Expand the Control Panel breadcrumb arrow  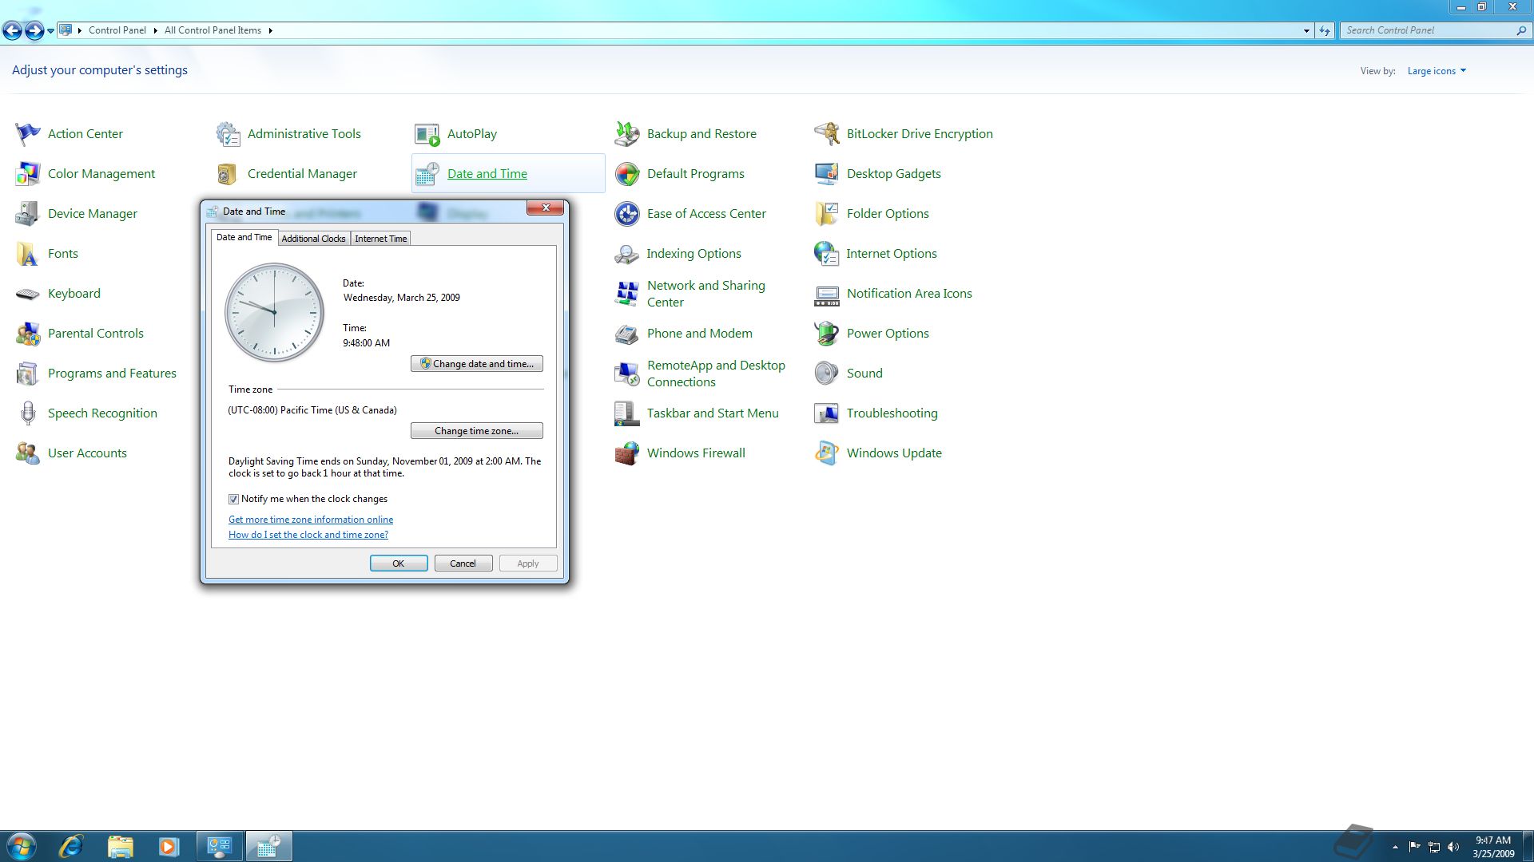pyautogui.click(x=155, y=30)
